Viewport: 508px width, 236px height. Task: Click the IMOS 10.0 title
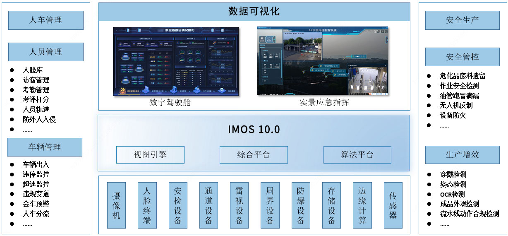(x=254, y=130)
